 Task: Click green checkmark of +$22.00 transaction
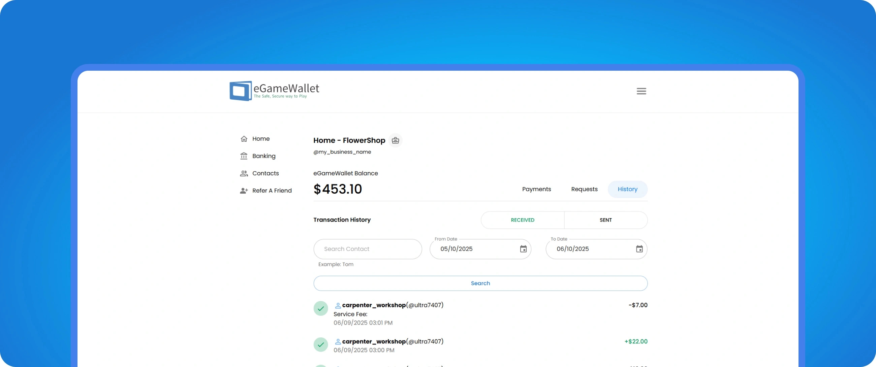click(321, 345)
